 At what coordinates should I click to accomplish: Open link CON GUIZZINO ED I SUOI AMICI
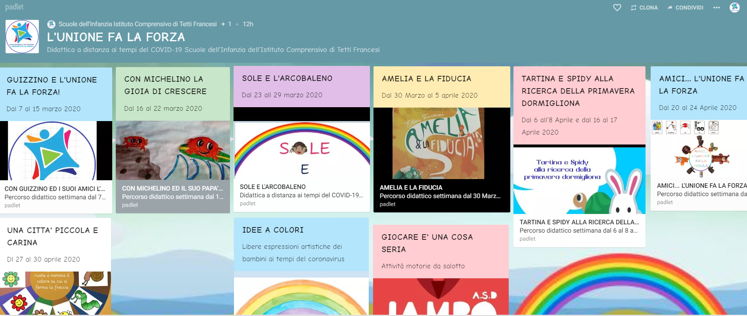click(55, 189)
